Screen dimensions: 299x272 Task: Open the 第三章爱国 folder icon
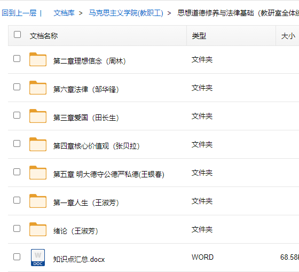click(38, 116)
